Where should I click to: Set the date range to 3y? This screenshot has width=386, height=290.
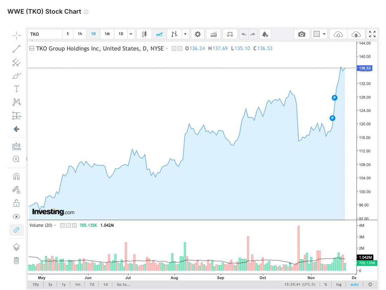click(x=50, y=284)
